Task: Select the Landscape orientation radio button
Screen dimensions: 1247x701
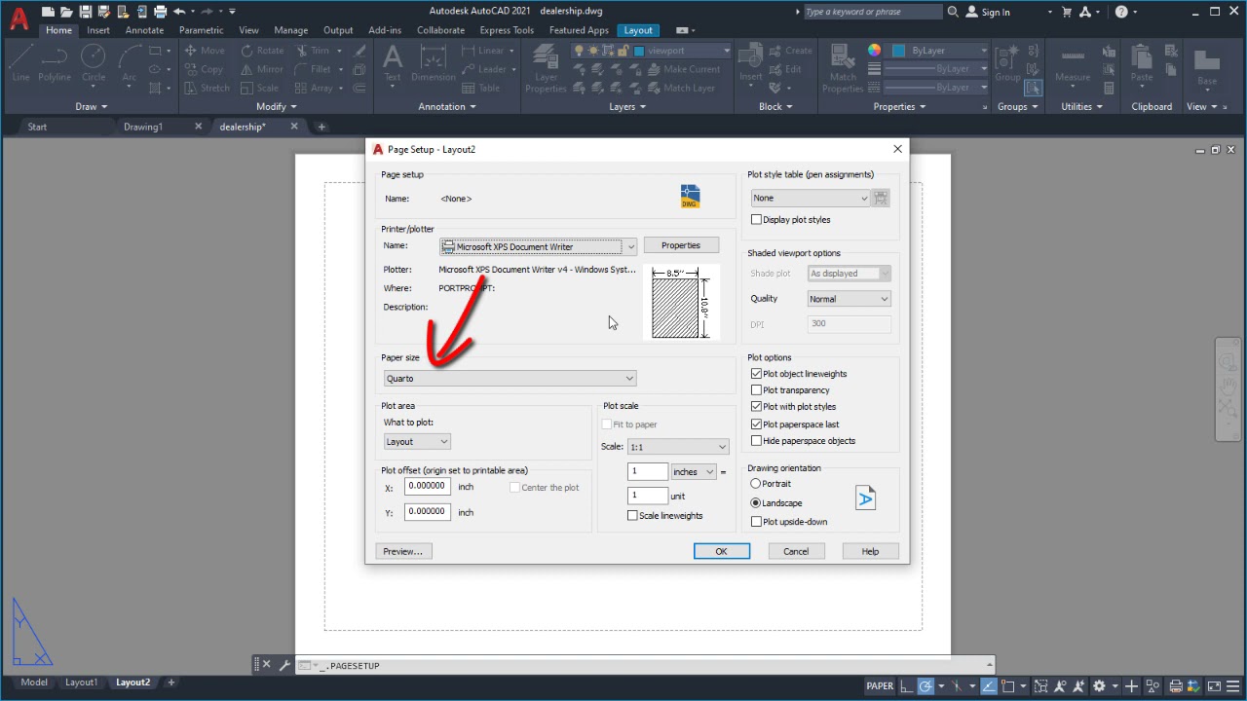Action: [x=755, y=503]
